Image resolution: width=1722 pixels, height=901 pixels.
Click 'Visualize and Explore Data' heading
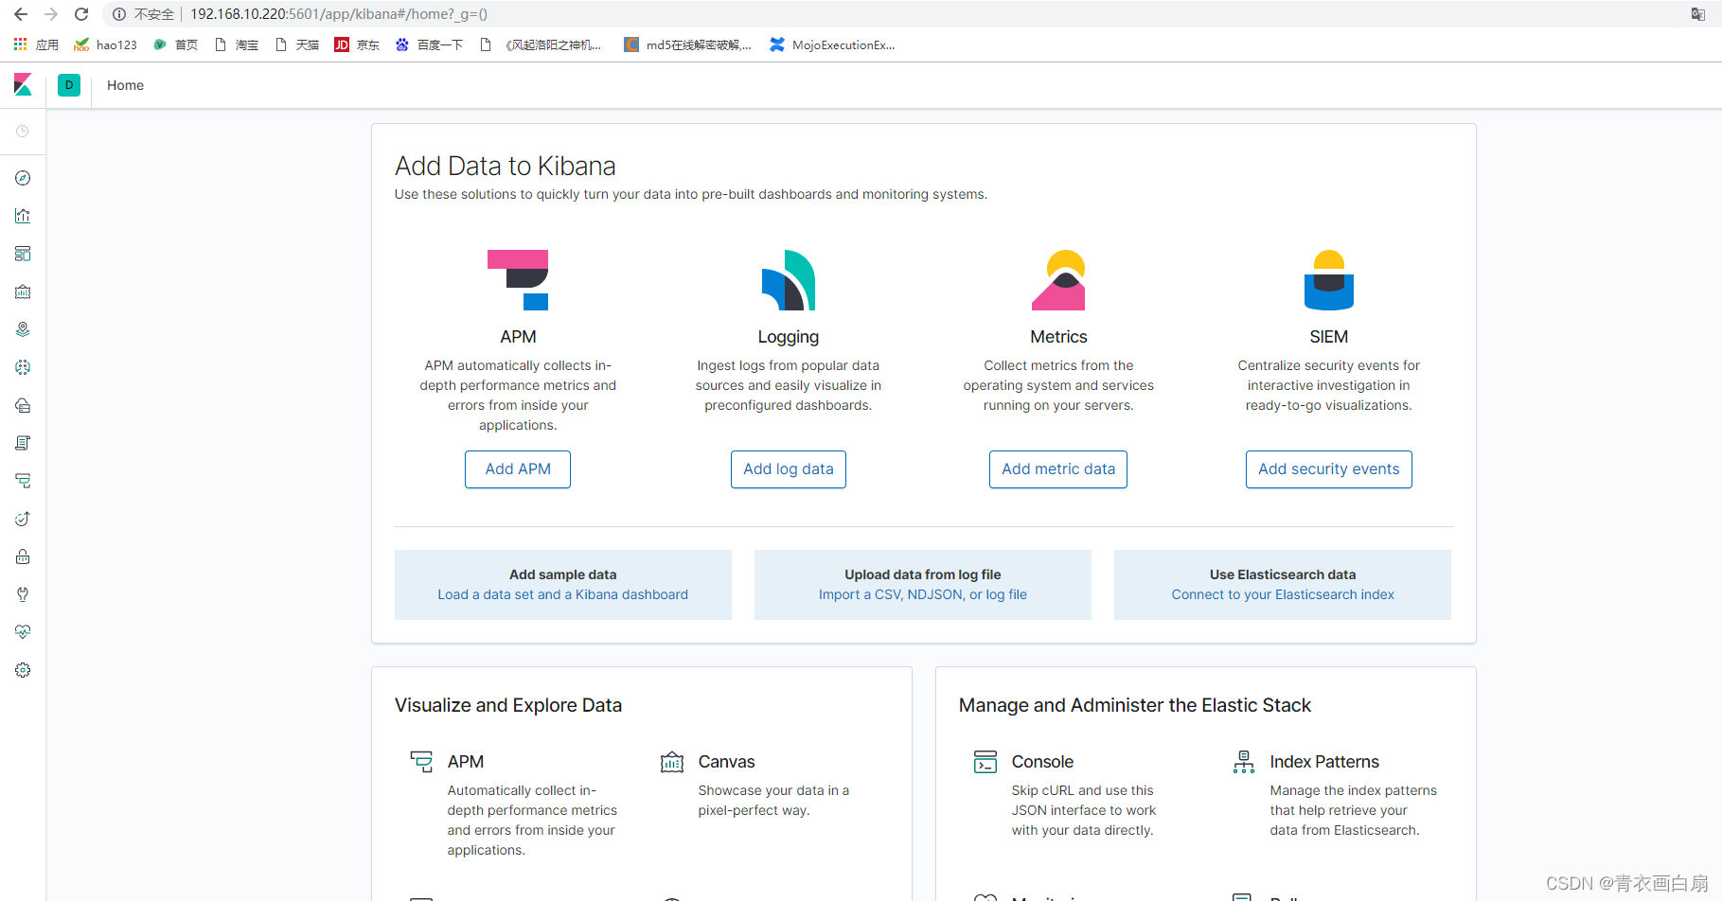click(508, 705)
